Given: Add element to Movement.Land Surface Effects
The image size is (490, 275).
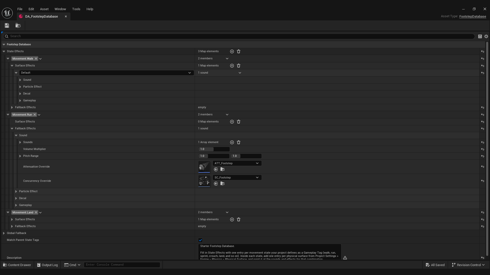Looking at the screenshot, I should tap(232, 219).
